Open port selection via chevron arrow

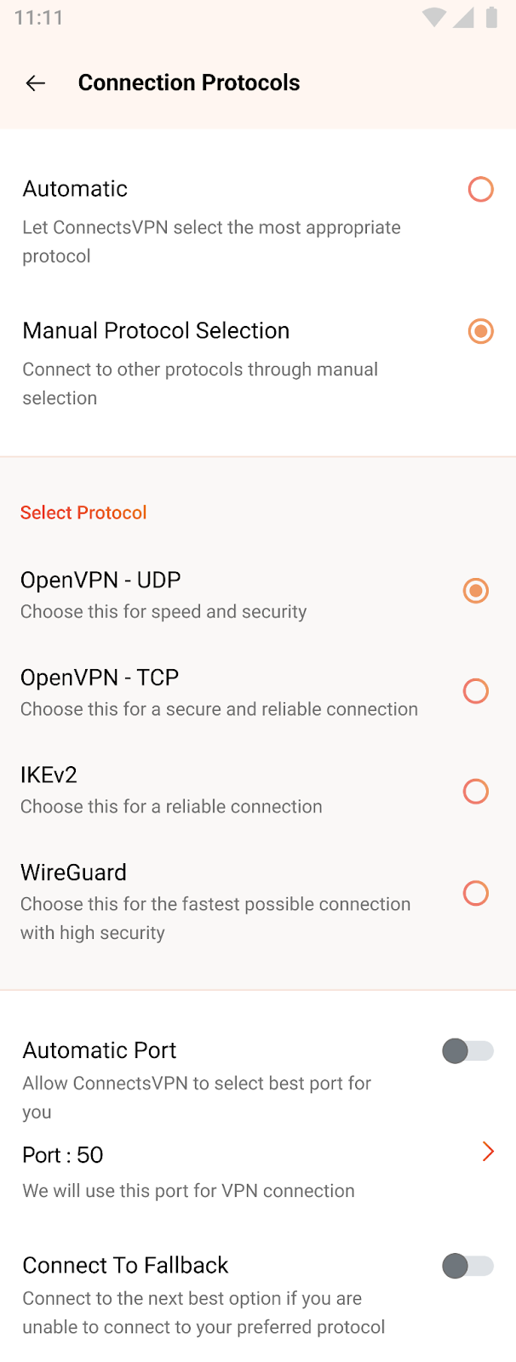tap(488, 1152)
